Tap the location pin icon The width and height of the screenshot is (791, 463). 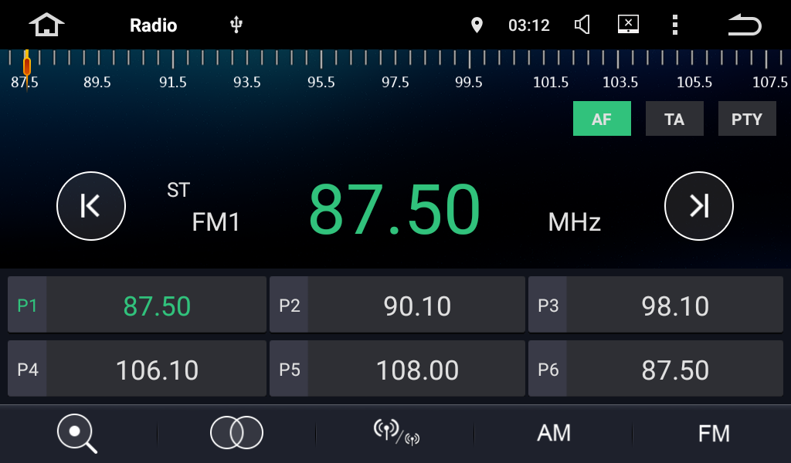pos(477,25)
